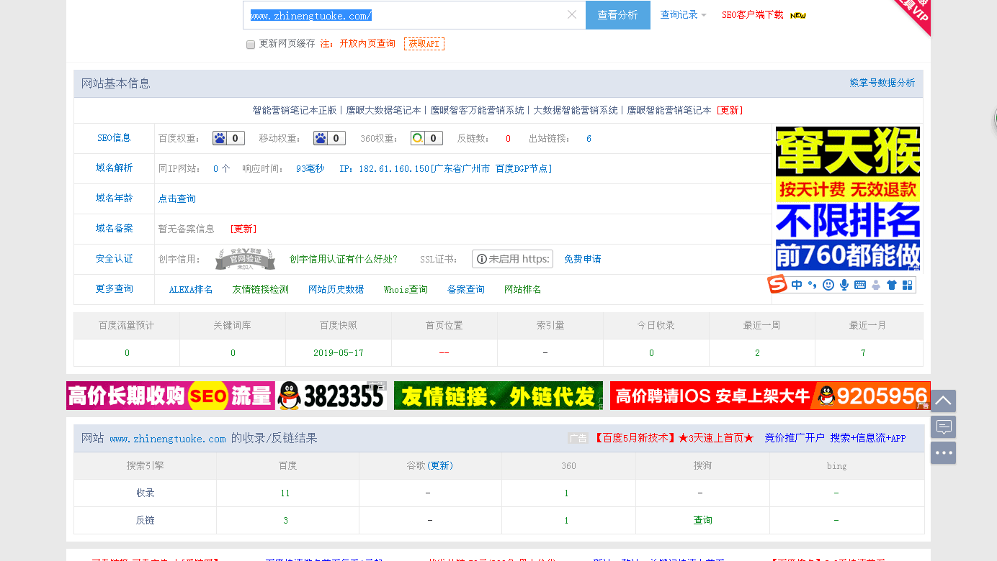Viewport: 997px width, 561px height.
Task: Open the Whois查询 link
Action: [406, 289]
